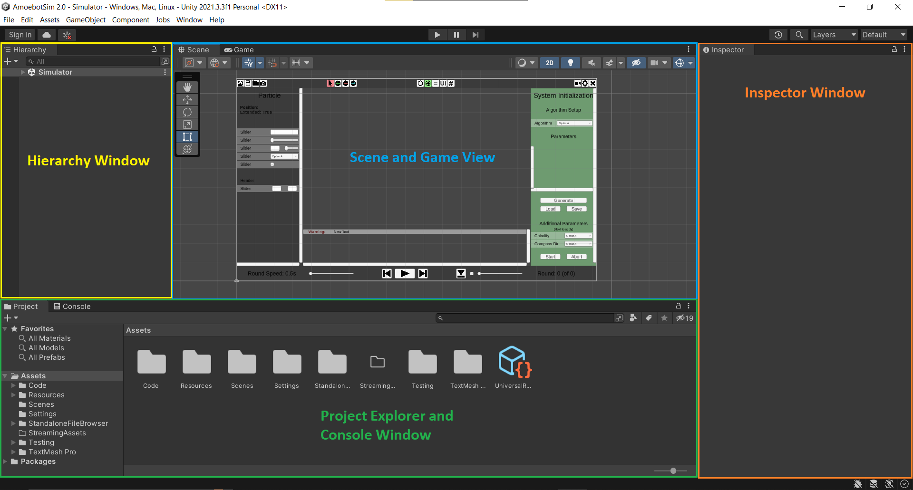Image resolution: width=913 pixels, height=490 pixels.
Task: Toggle grid snapping button
Action: coord(272,63)
